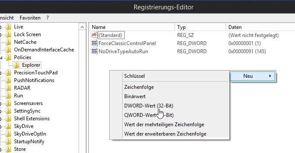Expand the Shell Extensions key

pyautogui.click(x=1, y=119)
